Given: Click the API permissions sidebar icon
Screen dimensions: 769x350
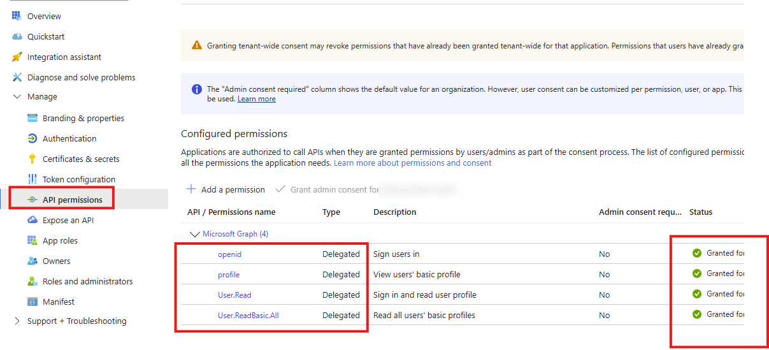Looking at the screenshot, I should (32, 200).
